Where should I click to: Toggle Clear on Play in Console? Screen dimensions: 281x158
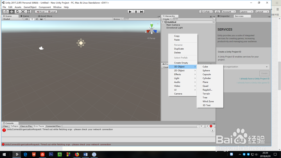click(x=26, y=126)
